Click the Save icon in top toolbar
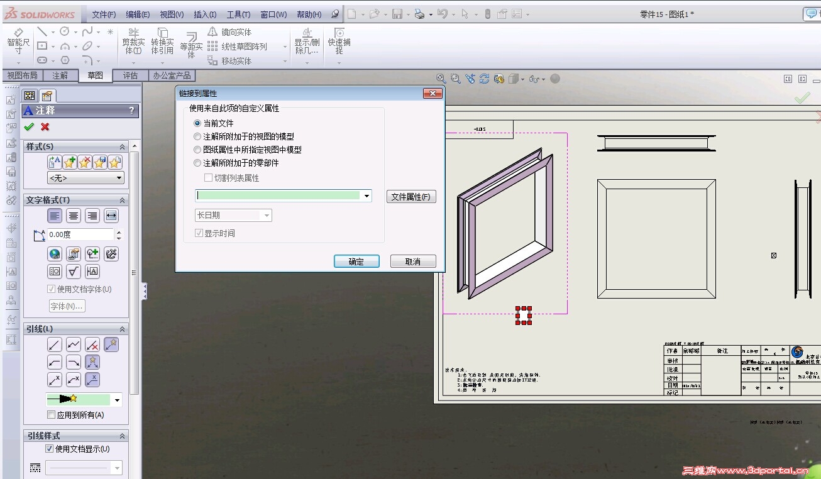The width and height of the screenshot is (821, 479). click(397, 14)
